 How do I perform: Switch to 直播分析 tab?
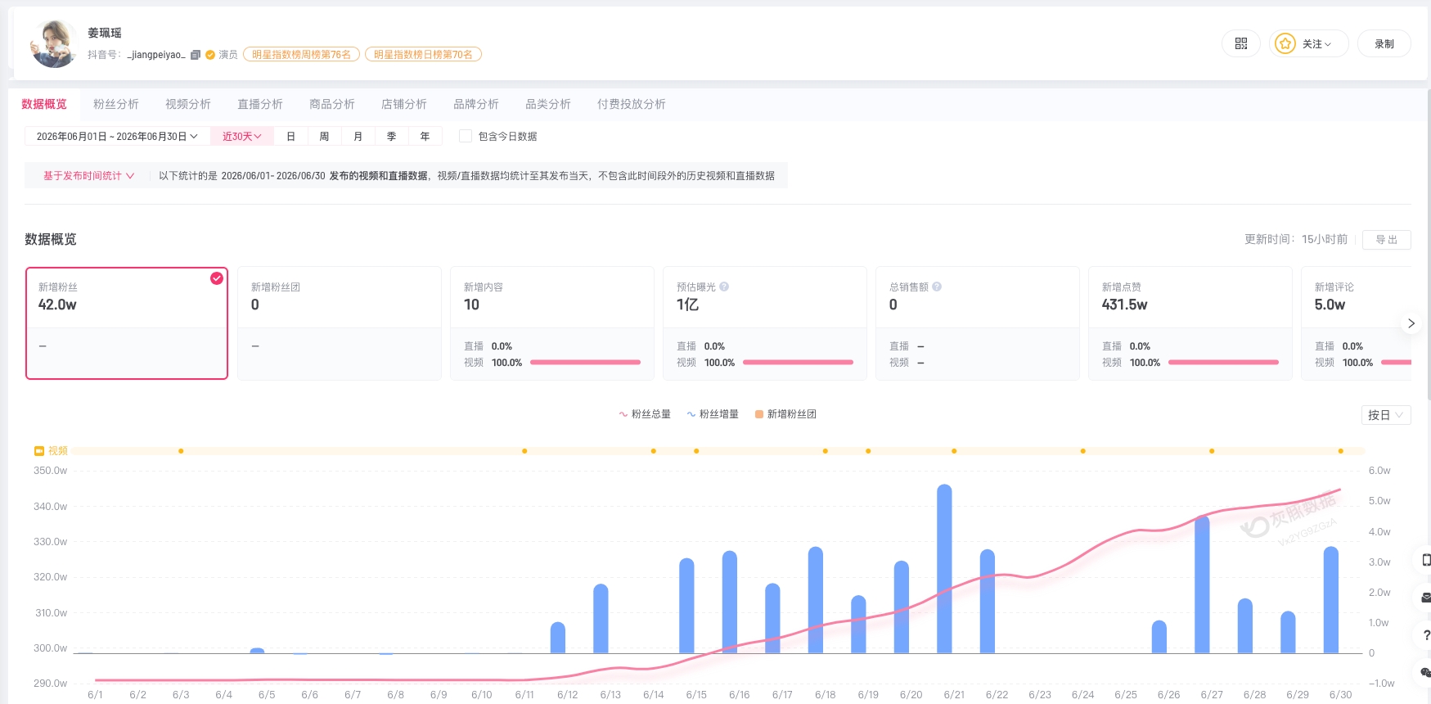[x=260, y=104]
